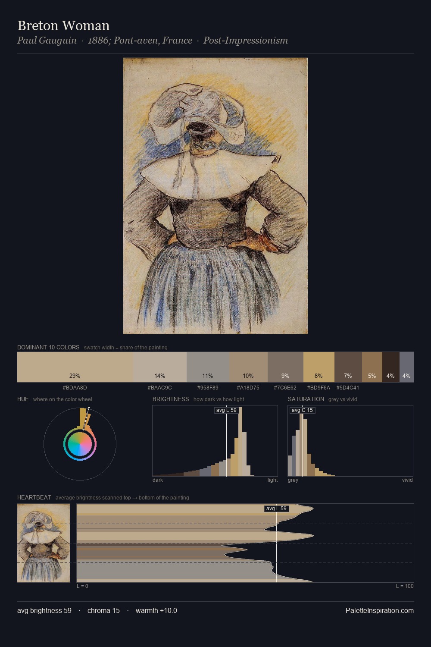Click the "HUE" section heading
Viewport: 431px width, 647px height.
[23, 399]
